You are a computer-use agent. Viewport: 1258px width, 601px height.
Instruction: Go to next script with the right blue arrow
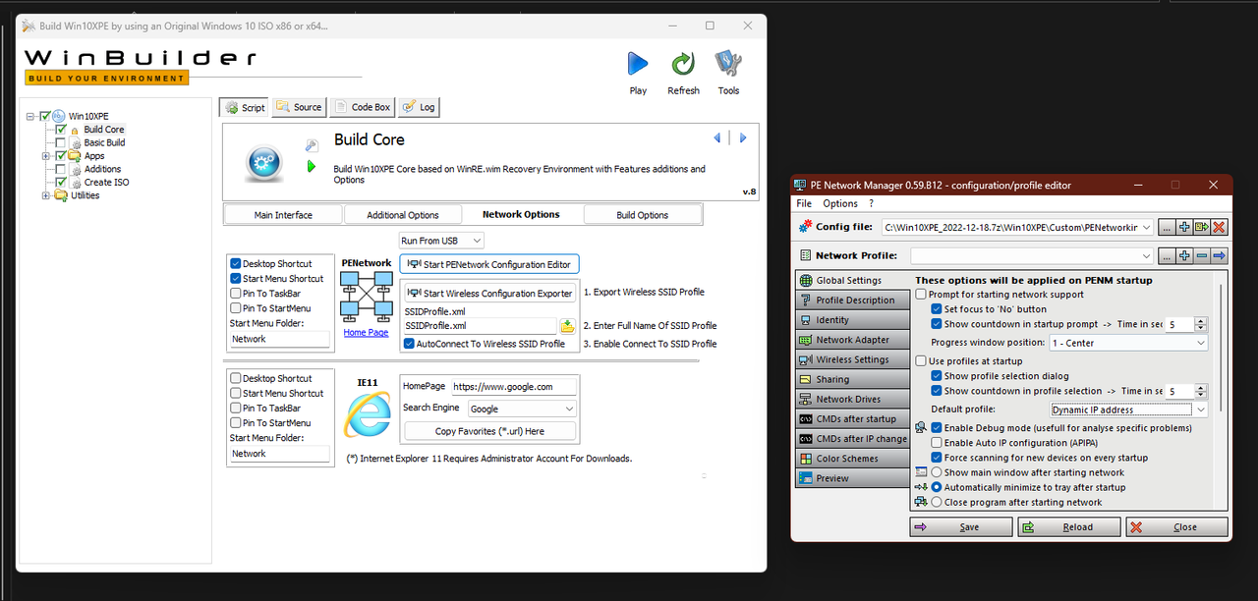point(743,137)
